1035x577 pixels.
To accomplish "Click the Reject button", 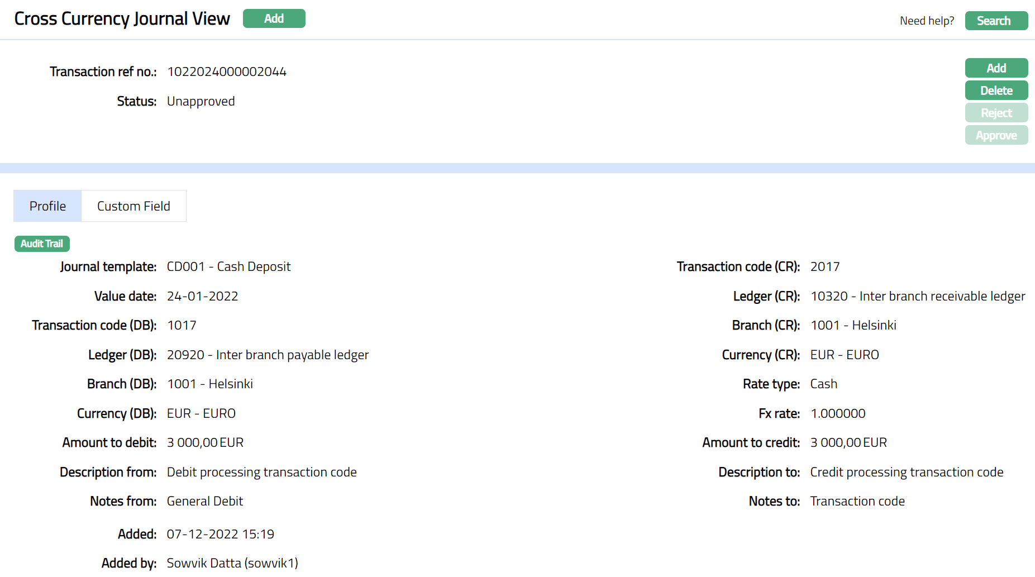I will tap(996, 113).
